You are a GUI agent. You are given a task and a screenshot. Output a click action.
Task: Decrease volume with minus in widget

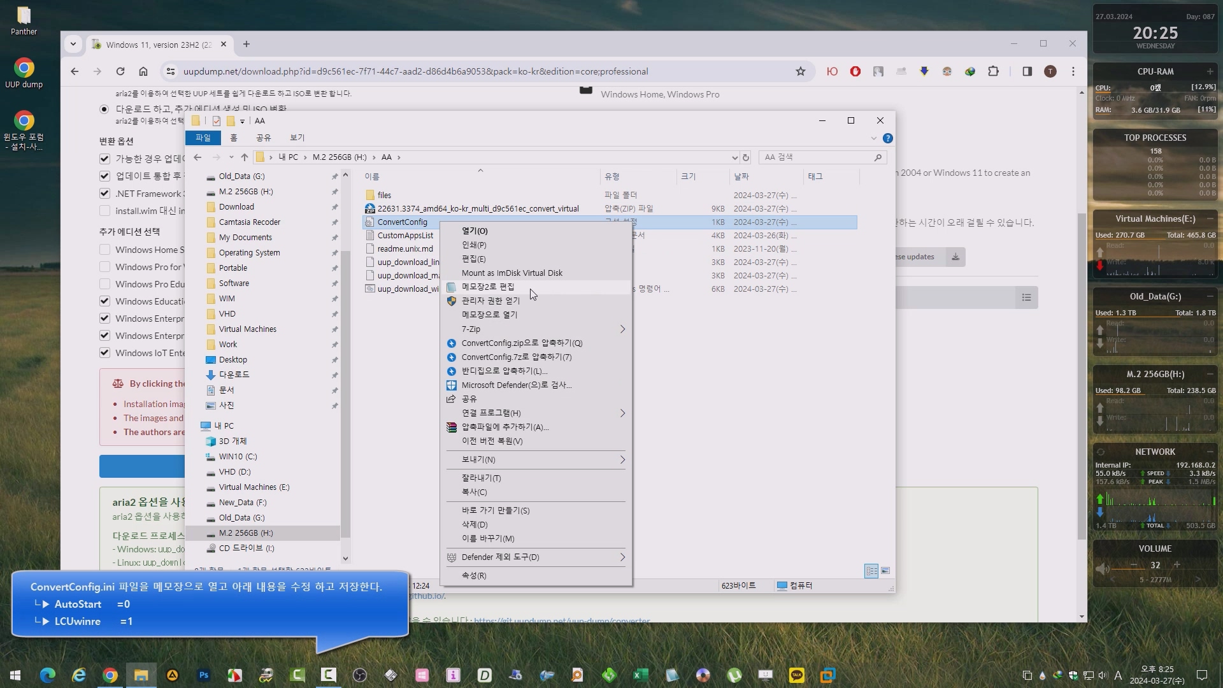point(1133,565)
